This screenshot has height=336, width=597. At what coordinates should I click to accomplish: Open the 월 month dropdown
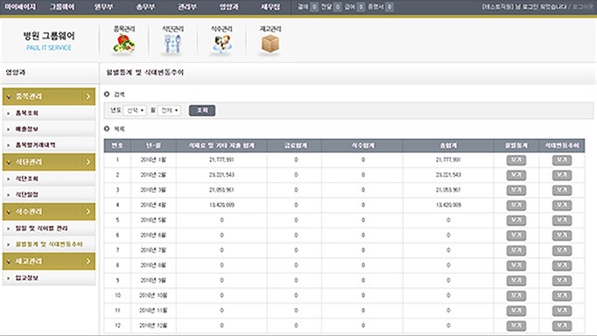[x=169, y=110]
